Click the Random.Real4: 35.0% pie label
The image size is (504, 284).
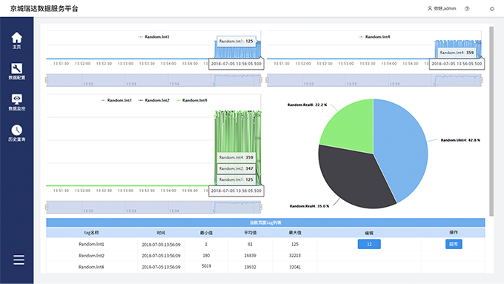tap(309, 206)
